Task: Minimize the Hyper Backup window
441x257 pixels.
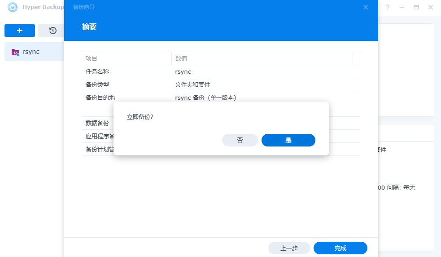Action: [402, 7]
